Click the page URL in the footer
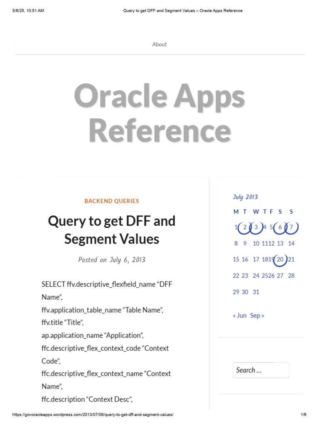The image size is (319, 425). point(93,415)
